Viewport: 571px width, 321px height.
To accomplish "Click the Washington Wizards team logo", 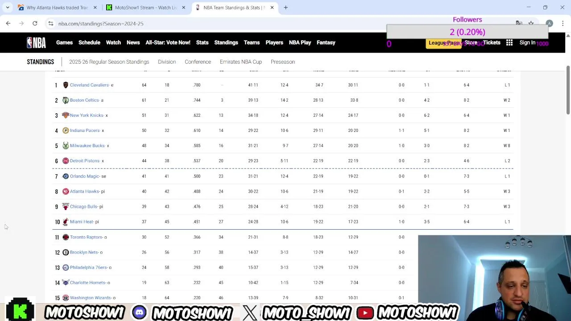I will click(66, 297).
